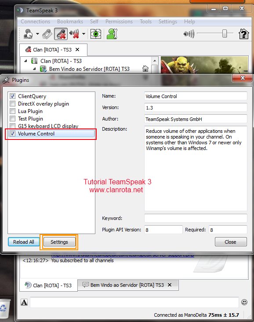Enable the Lua Plugin checkbox
Screen dimensions: 254x322
12,111
